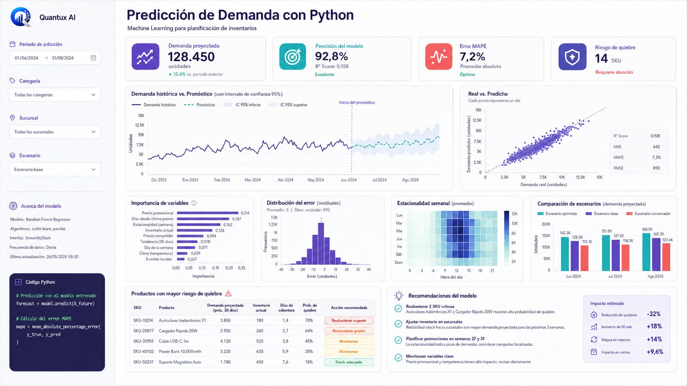Click Monitorear button for Cable USB-C 1m

point(349,341)
